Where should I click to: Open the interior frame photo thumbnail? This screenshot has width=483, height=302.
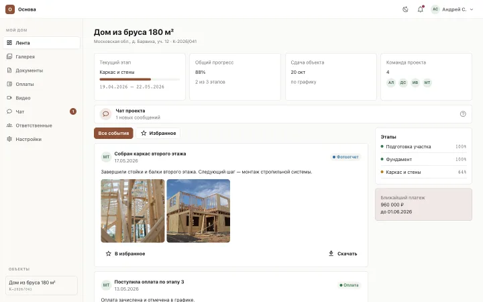(133, 211)
